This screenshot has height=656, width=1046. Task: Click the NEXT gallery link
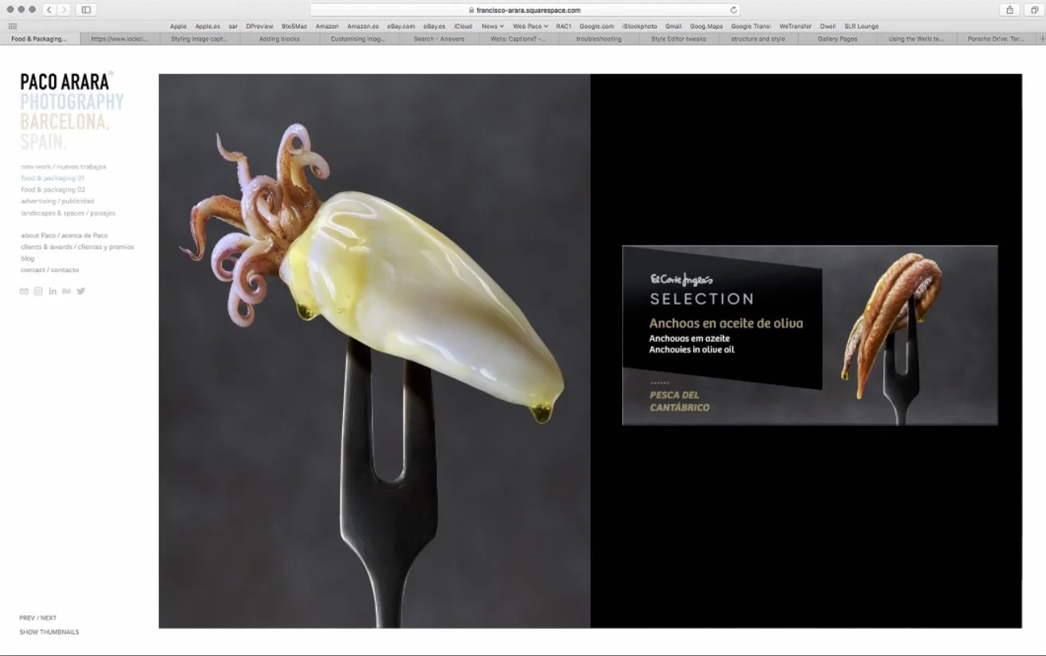click(49, 618)
